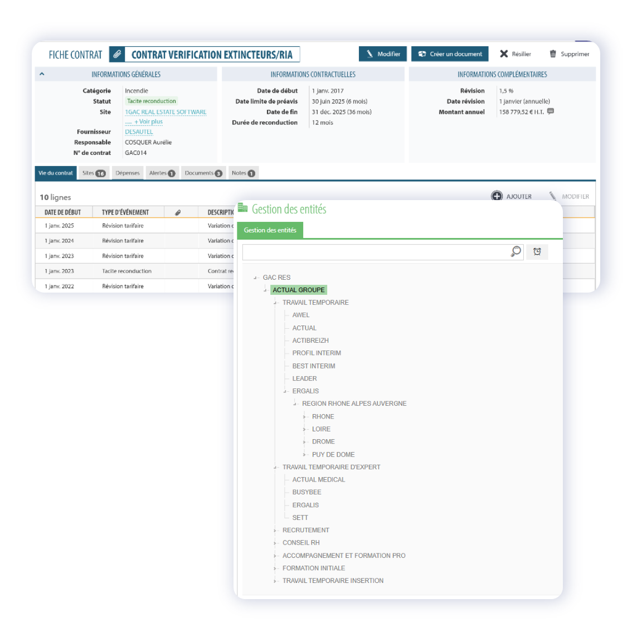The image size is (632, 632).
Task: Select ACTUAL MEDICAL in the entity tree
Action: pyautogui.click(x=318, y=480)
